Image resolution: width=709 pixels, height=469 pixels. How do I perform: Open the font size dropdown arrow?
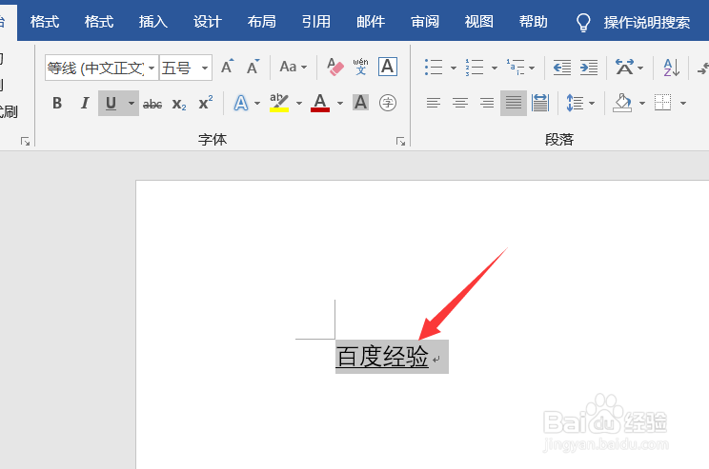tap(205, 68)
